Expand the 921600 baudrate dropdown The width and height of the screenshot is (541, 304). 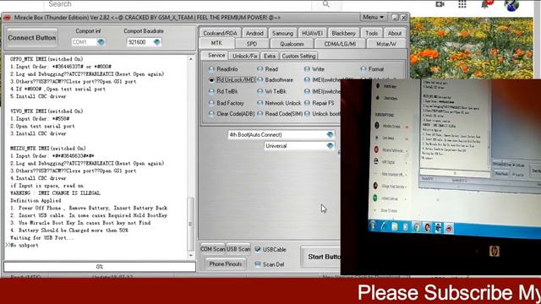pos(157,42)
